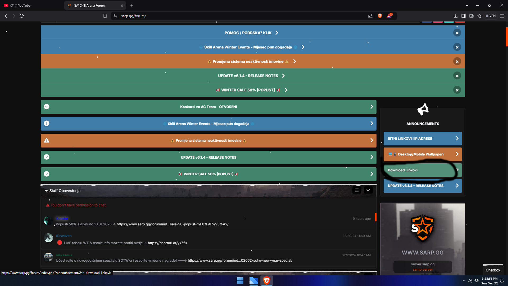The height and width of the screenshot is (286, 508).
Task: Expand chevron on lower UPDATE v6.1.4 row
Action: [x=372, y=157]
